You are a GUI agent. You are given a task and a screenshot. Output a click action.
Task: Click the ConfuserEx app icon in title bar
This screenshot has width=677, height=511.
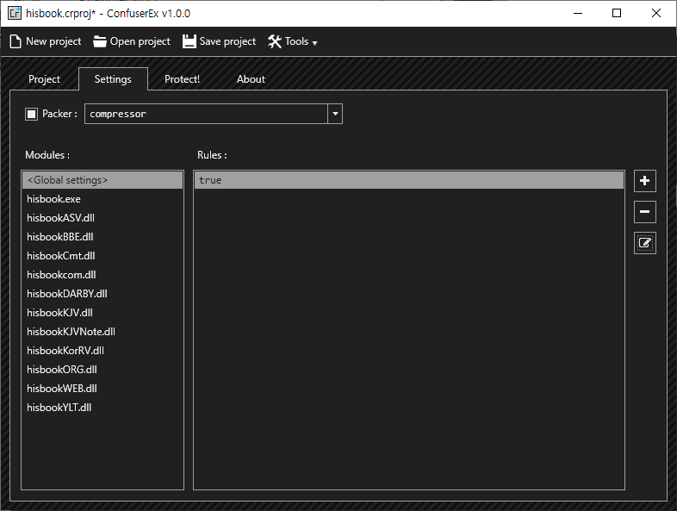pyautogui.click(x=15, y=13)
